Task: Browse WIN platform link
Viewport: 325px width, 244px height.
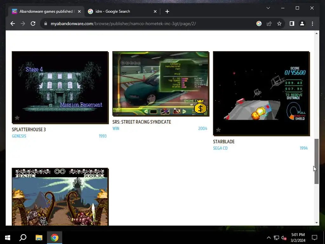Action: 116,128
